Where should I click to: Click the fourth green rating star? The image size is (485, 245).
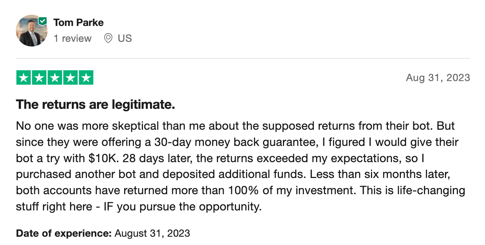coord(70,78)
